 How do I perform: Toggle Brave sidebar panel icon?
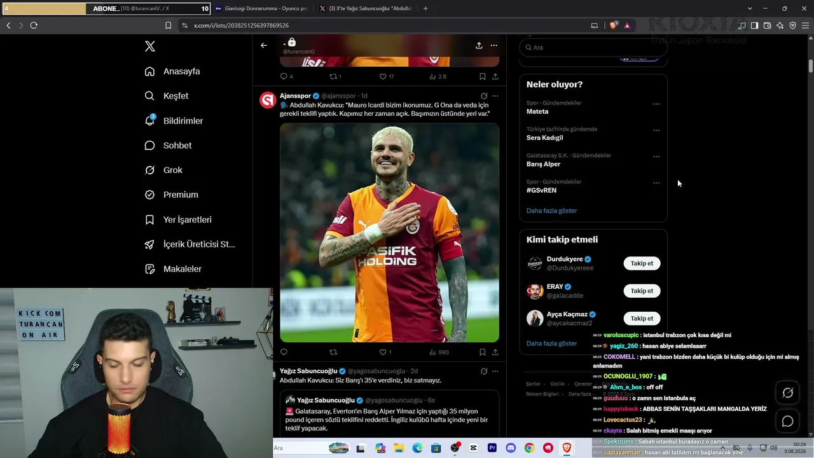coord(754,25)
